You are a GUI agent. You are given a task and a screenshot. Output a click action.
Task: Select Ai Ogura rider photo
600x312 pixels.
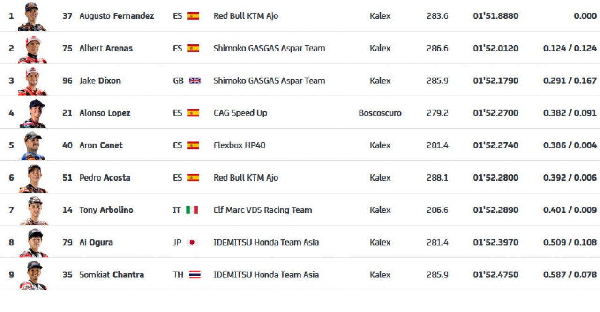click(x=32, y=243)
